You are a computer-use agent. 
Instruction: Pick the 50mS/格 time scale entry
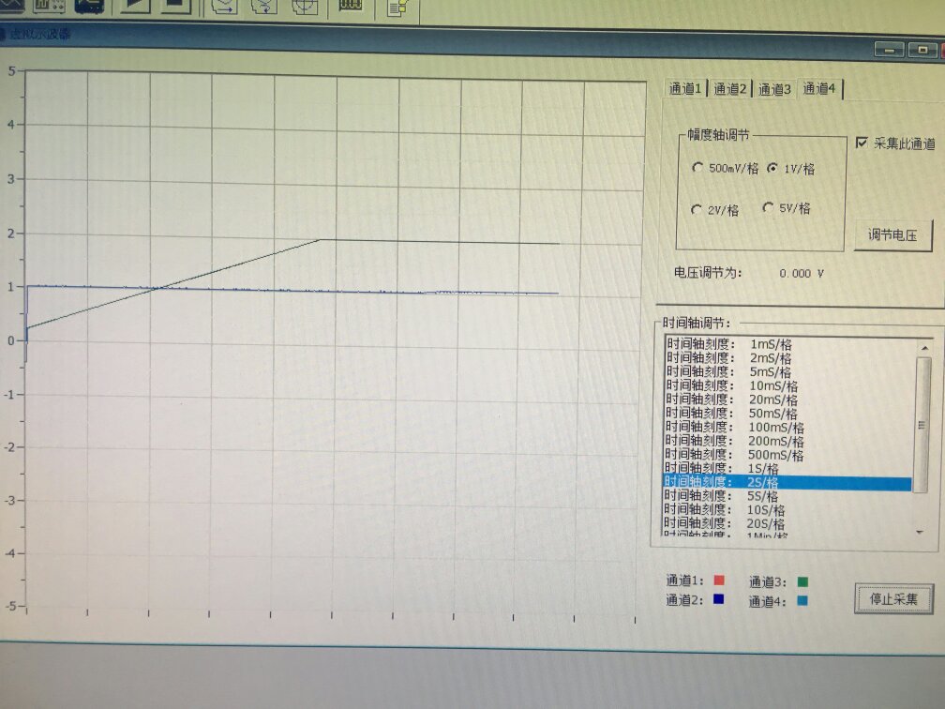point(789,414)
